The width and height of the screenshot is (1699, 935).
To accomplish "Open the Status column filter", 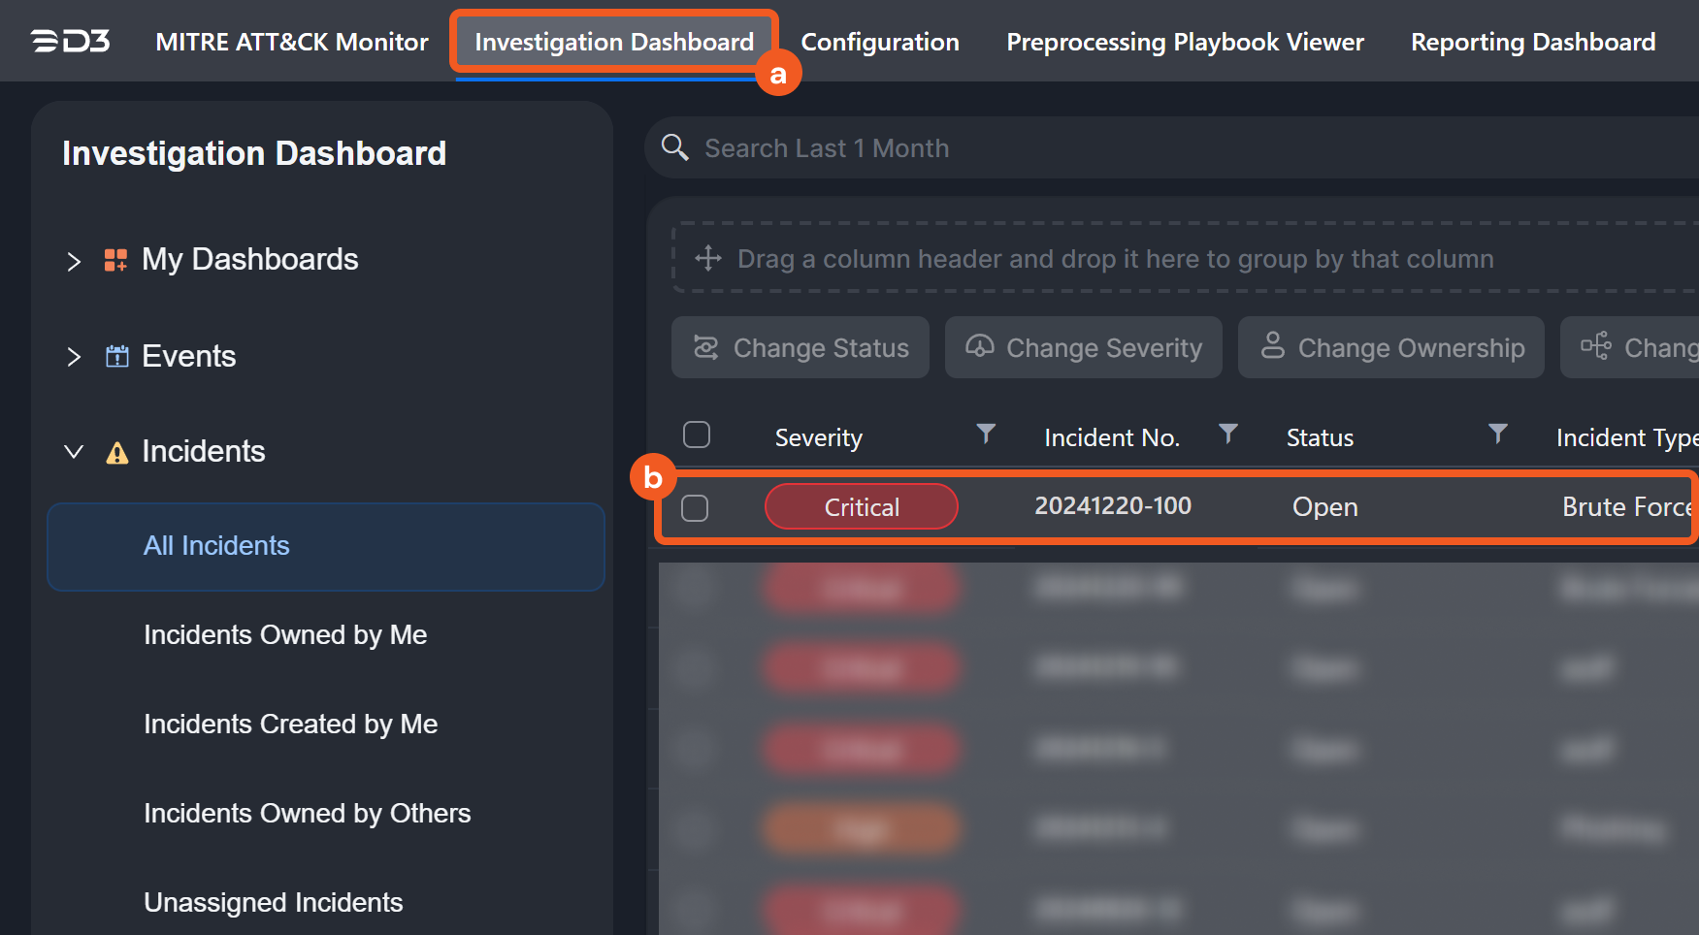I will [1498, 434].
